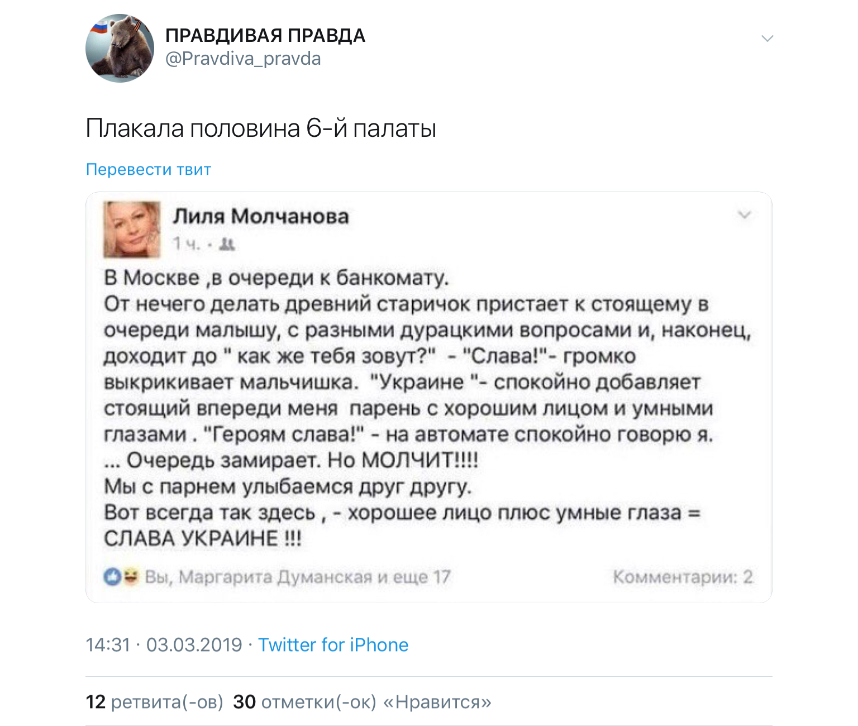View the 12 ретвита(-ов) list
The width and height of the screenshot is (858, 726).
pos(154,702)
